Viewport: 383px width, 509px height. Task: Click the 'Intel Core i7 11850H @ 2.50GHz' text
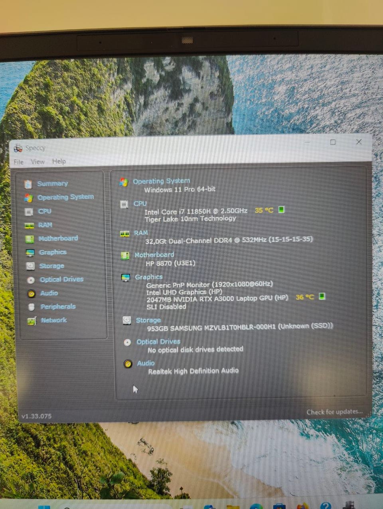(x=196, y=211)
